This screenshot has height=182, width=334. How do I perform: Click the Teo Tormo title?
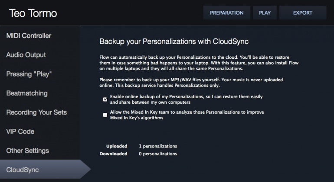click(33, 13)
